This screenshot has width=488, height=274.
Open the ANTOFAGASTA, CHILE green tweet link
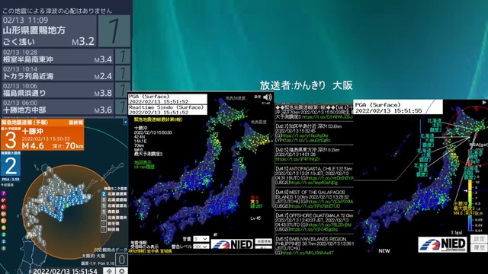(x=331, y=178)
